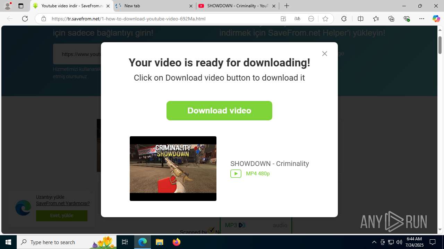Open the Copilot sidebar icon
The width and height of the screenshot is (444, 249).
pyautogui.click(x=436, y=19)
